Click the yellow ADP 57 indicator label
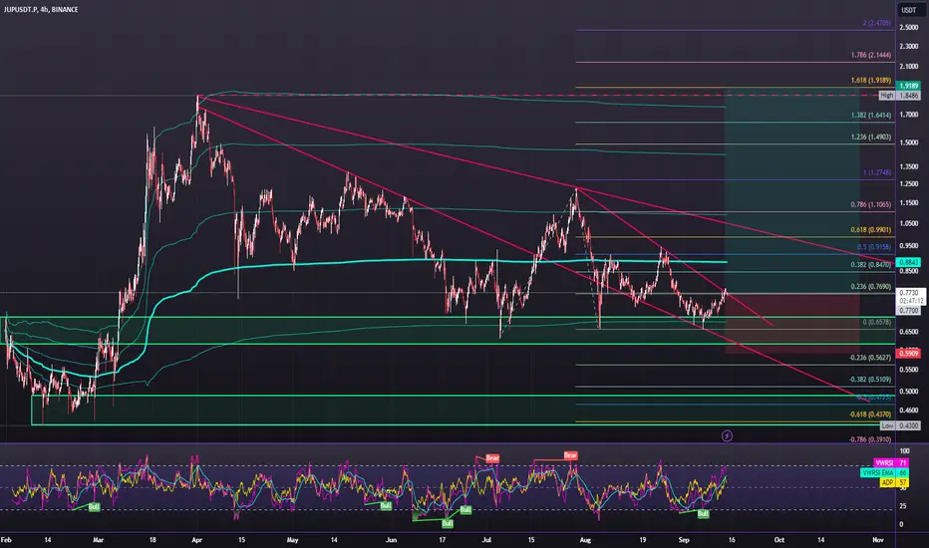929x548 pixels. (894, 483)
